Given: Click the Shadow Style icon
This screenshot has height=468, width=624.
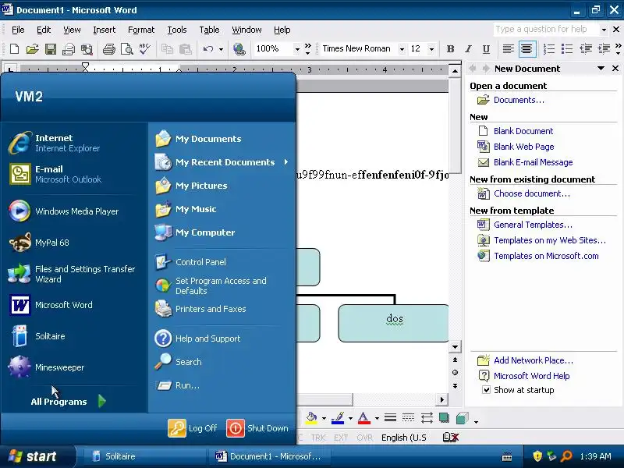Looking at the screenshot, I should (444, 417).
